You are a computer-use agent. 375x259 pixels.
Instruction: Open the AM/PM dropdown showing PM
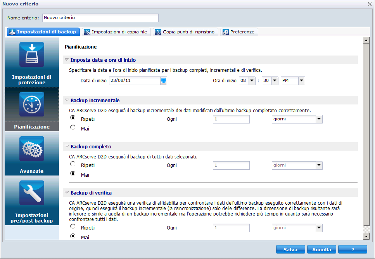point(302,81)
